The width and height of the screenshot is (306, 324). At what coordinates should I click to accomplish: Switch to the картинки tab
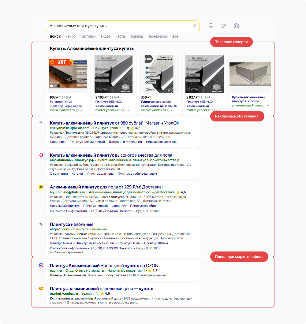click(x=88, y=36)
